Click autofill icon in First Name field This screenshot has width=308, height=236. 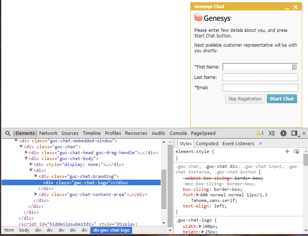pos(294,67)
